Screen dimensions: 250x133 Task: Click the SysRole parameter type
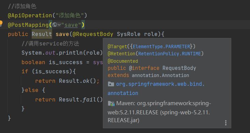click(x=129, y=34)
